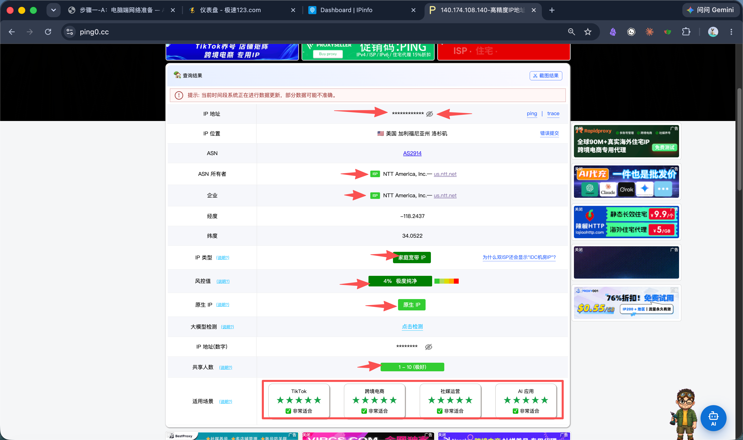Click the back navigation arrow
This screenshot has width=743, height=440.
tap(12, 32)
